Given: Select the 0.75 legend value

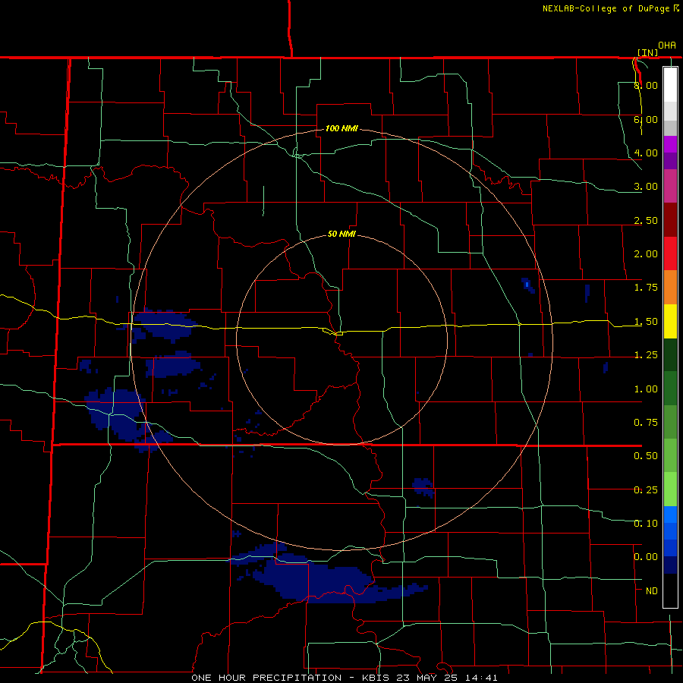Looking at the screenshot, I should point(646,423).
